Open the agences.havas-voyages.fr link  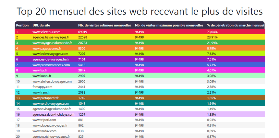51,37
